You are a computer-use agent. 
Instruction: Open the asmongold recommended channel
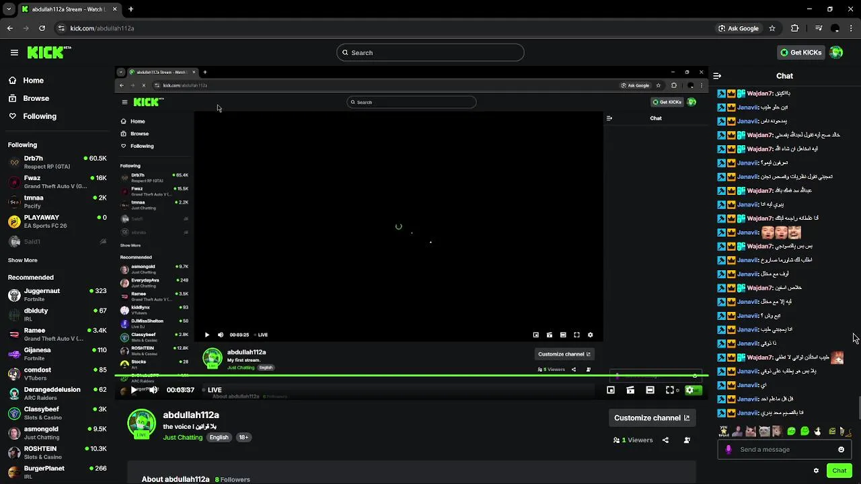point(57,433)
